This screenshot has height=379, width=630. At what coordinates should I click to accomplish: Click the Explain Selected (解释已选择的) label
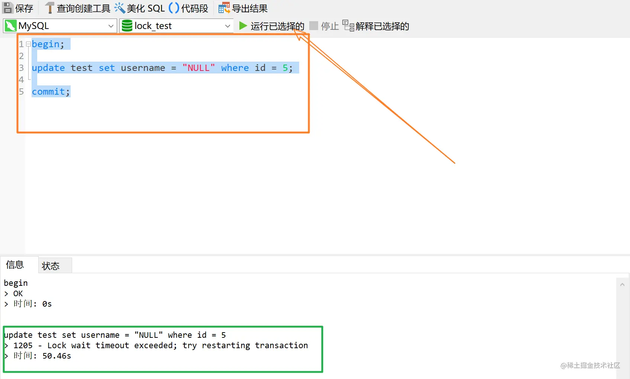382,26
